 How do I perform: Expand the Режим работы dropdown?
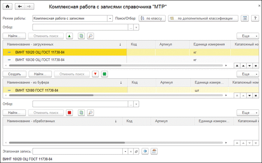click(110, 18)
